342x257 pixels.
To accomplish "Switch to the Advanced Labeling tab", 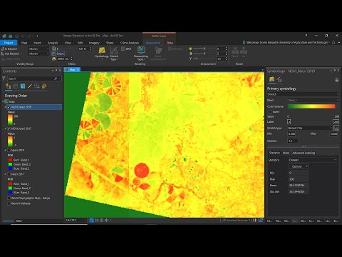I will pos(304,153).
